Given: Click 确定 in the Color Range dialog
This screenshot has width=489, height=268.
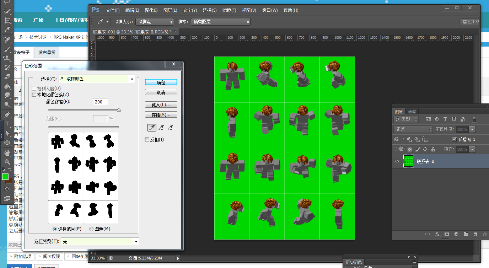Looking at the screenshot, I should click(161, 82).
